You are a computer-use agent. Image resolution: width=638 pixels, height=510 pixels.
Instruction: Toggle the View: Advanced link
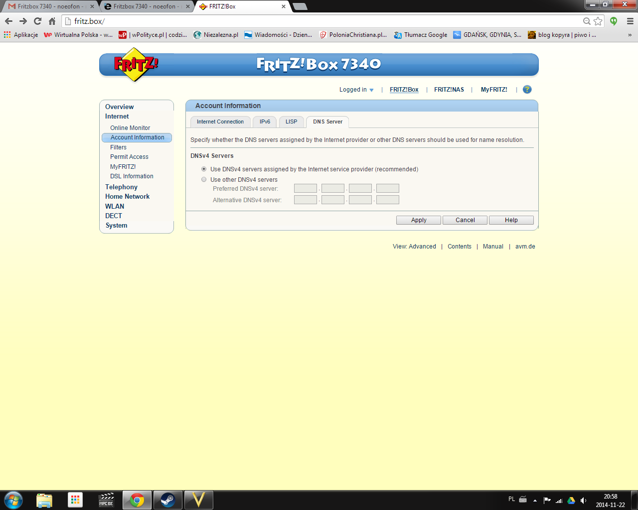point(414,247)
